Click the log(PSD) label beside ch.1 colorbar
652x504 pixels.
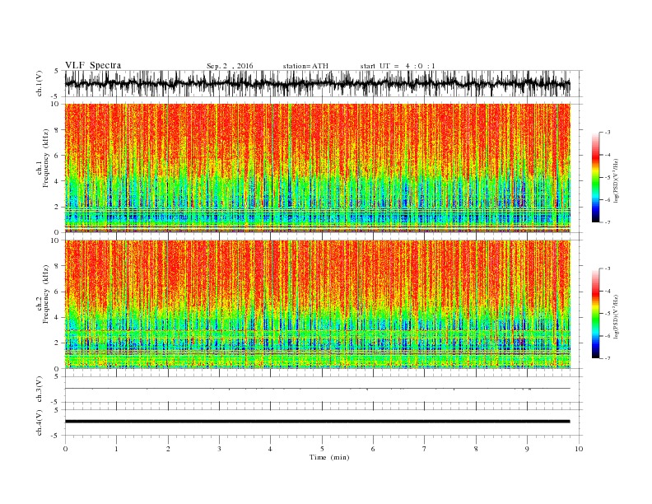(x=616, y=180)
